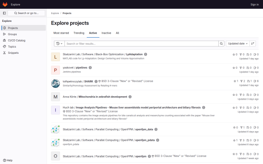Click the star count on SHARK row
Screen dimensions: 263x164
[x=236, y=81]
